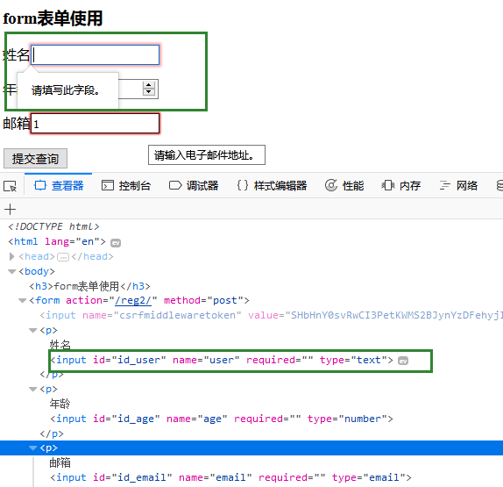Click the 提交查询 submit button
Viewport: 503px width, 487px height.
(x=35, y=158)
